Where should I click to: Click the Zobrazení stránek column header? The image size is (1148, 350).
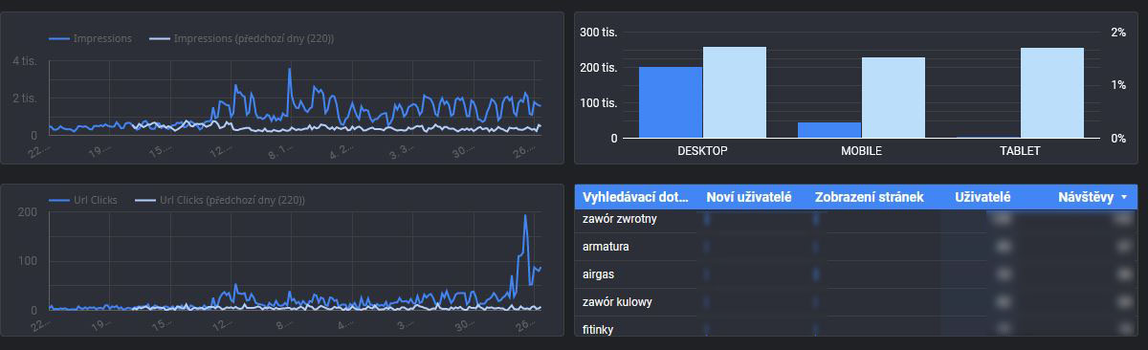click(869, 197)
